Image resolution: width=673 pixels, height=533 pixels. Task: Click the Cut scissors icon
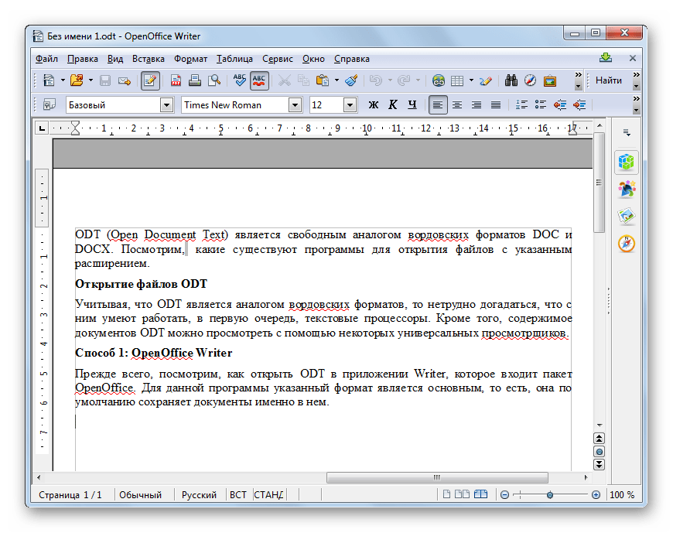[x=284, y=80]
